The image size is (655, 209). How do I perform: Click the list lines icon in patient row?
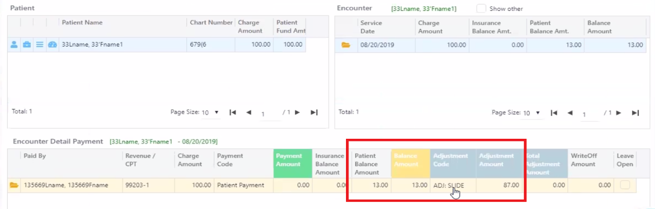coord(40,45)
